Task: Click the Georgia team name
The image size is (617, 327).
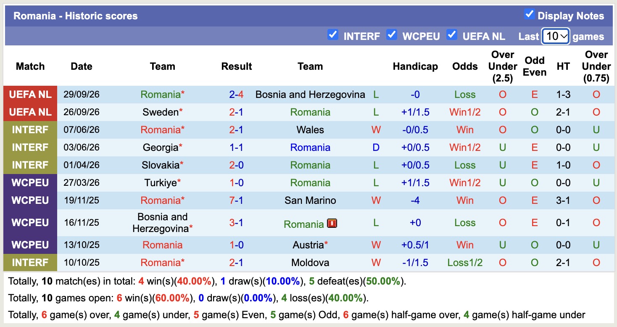Action: click(x=160, y=148)
